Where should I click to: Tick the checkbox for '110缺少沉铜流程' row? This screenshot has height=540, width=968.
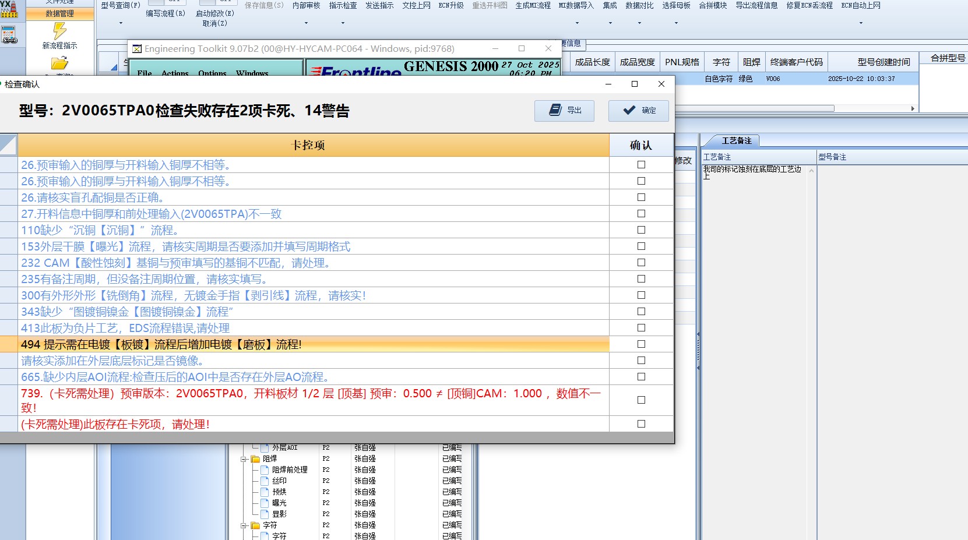(641, 230)
